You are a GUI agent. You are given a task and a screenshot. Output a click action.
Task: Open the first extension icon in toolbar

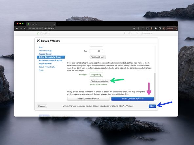(147, 28)
